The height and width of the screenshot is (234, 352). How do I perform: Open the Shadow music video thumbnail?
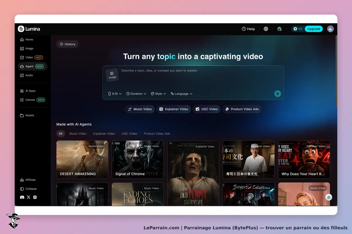[x=248, y=194]
